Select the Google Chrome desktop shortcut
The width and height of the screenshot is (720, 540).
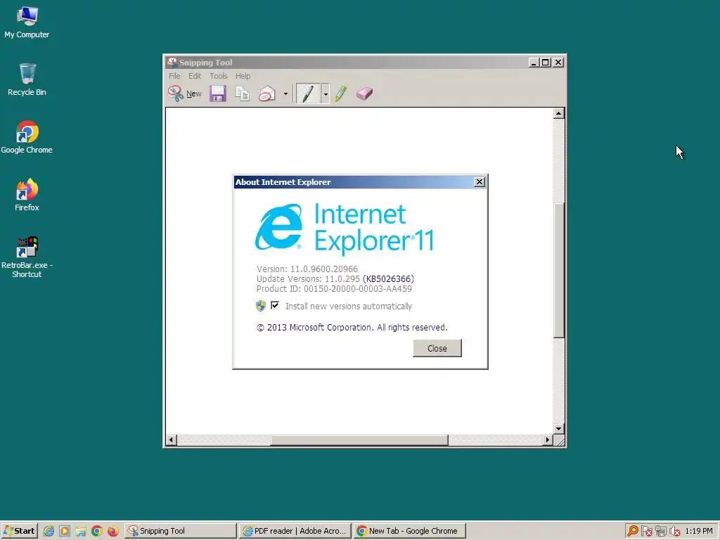[x=27, y=137]
